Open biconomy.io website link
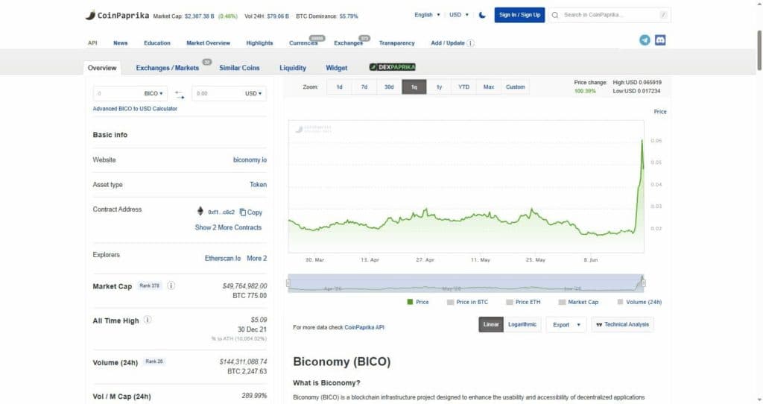The height and width of the screenshot is (404, 763). [x=250, y=160]
